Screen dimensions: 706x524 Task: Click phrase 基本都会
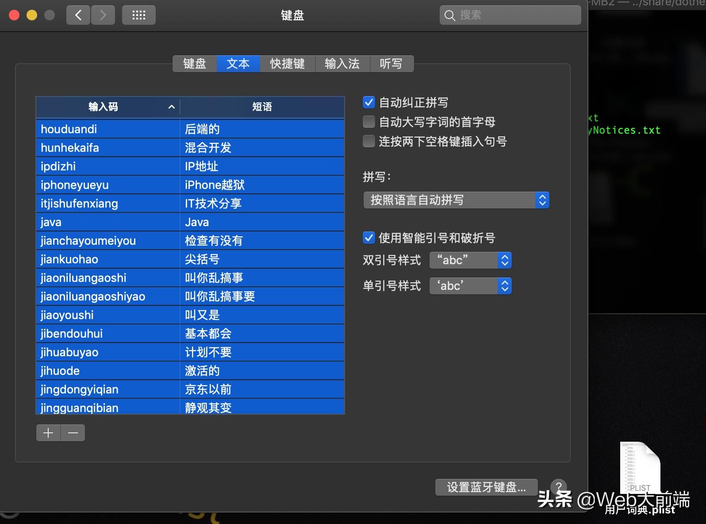tap(208, 334)
